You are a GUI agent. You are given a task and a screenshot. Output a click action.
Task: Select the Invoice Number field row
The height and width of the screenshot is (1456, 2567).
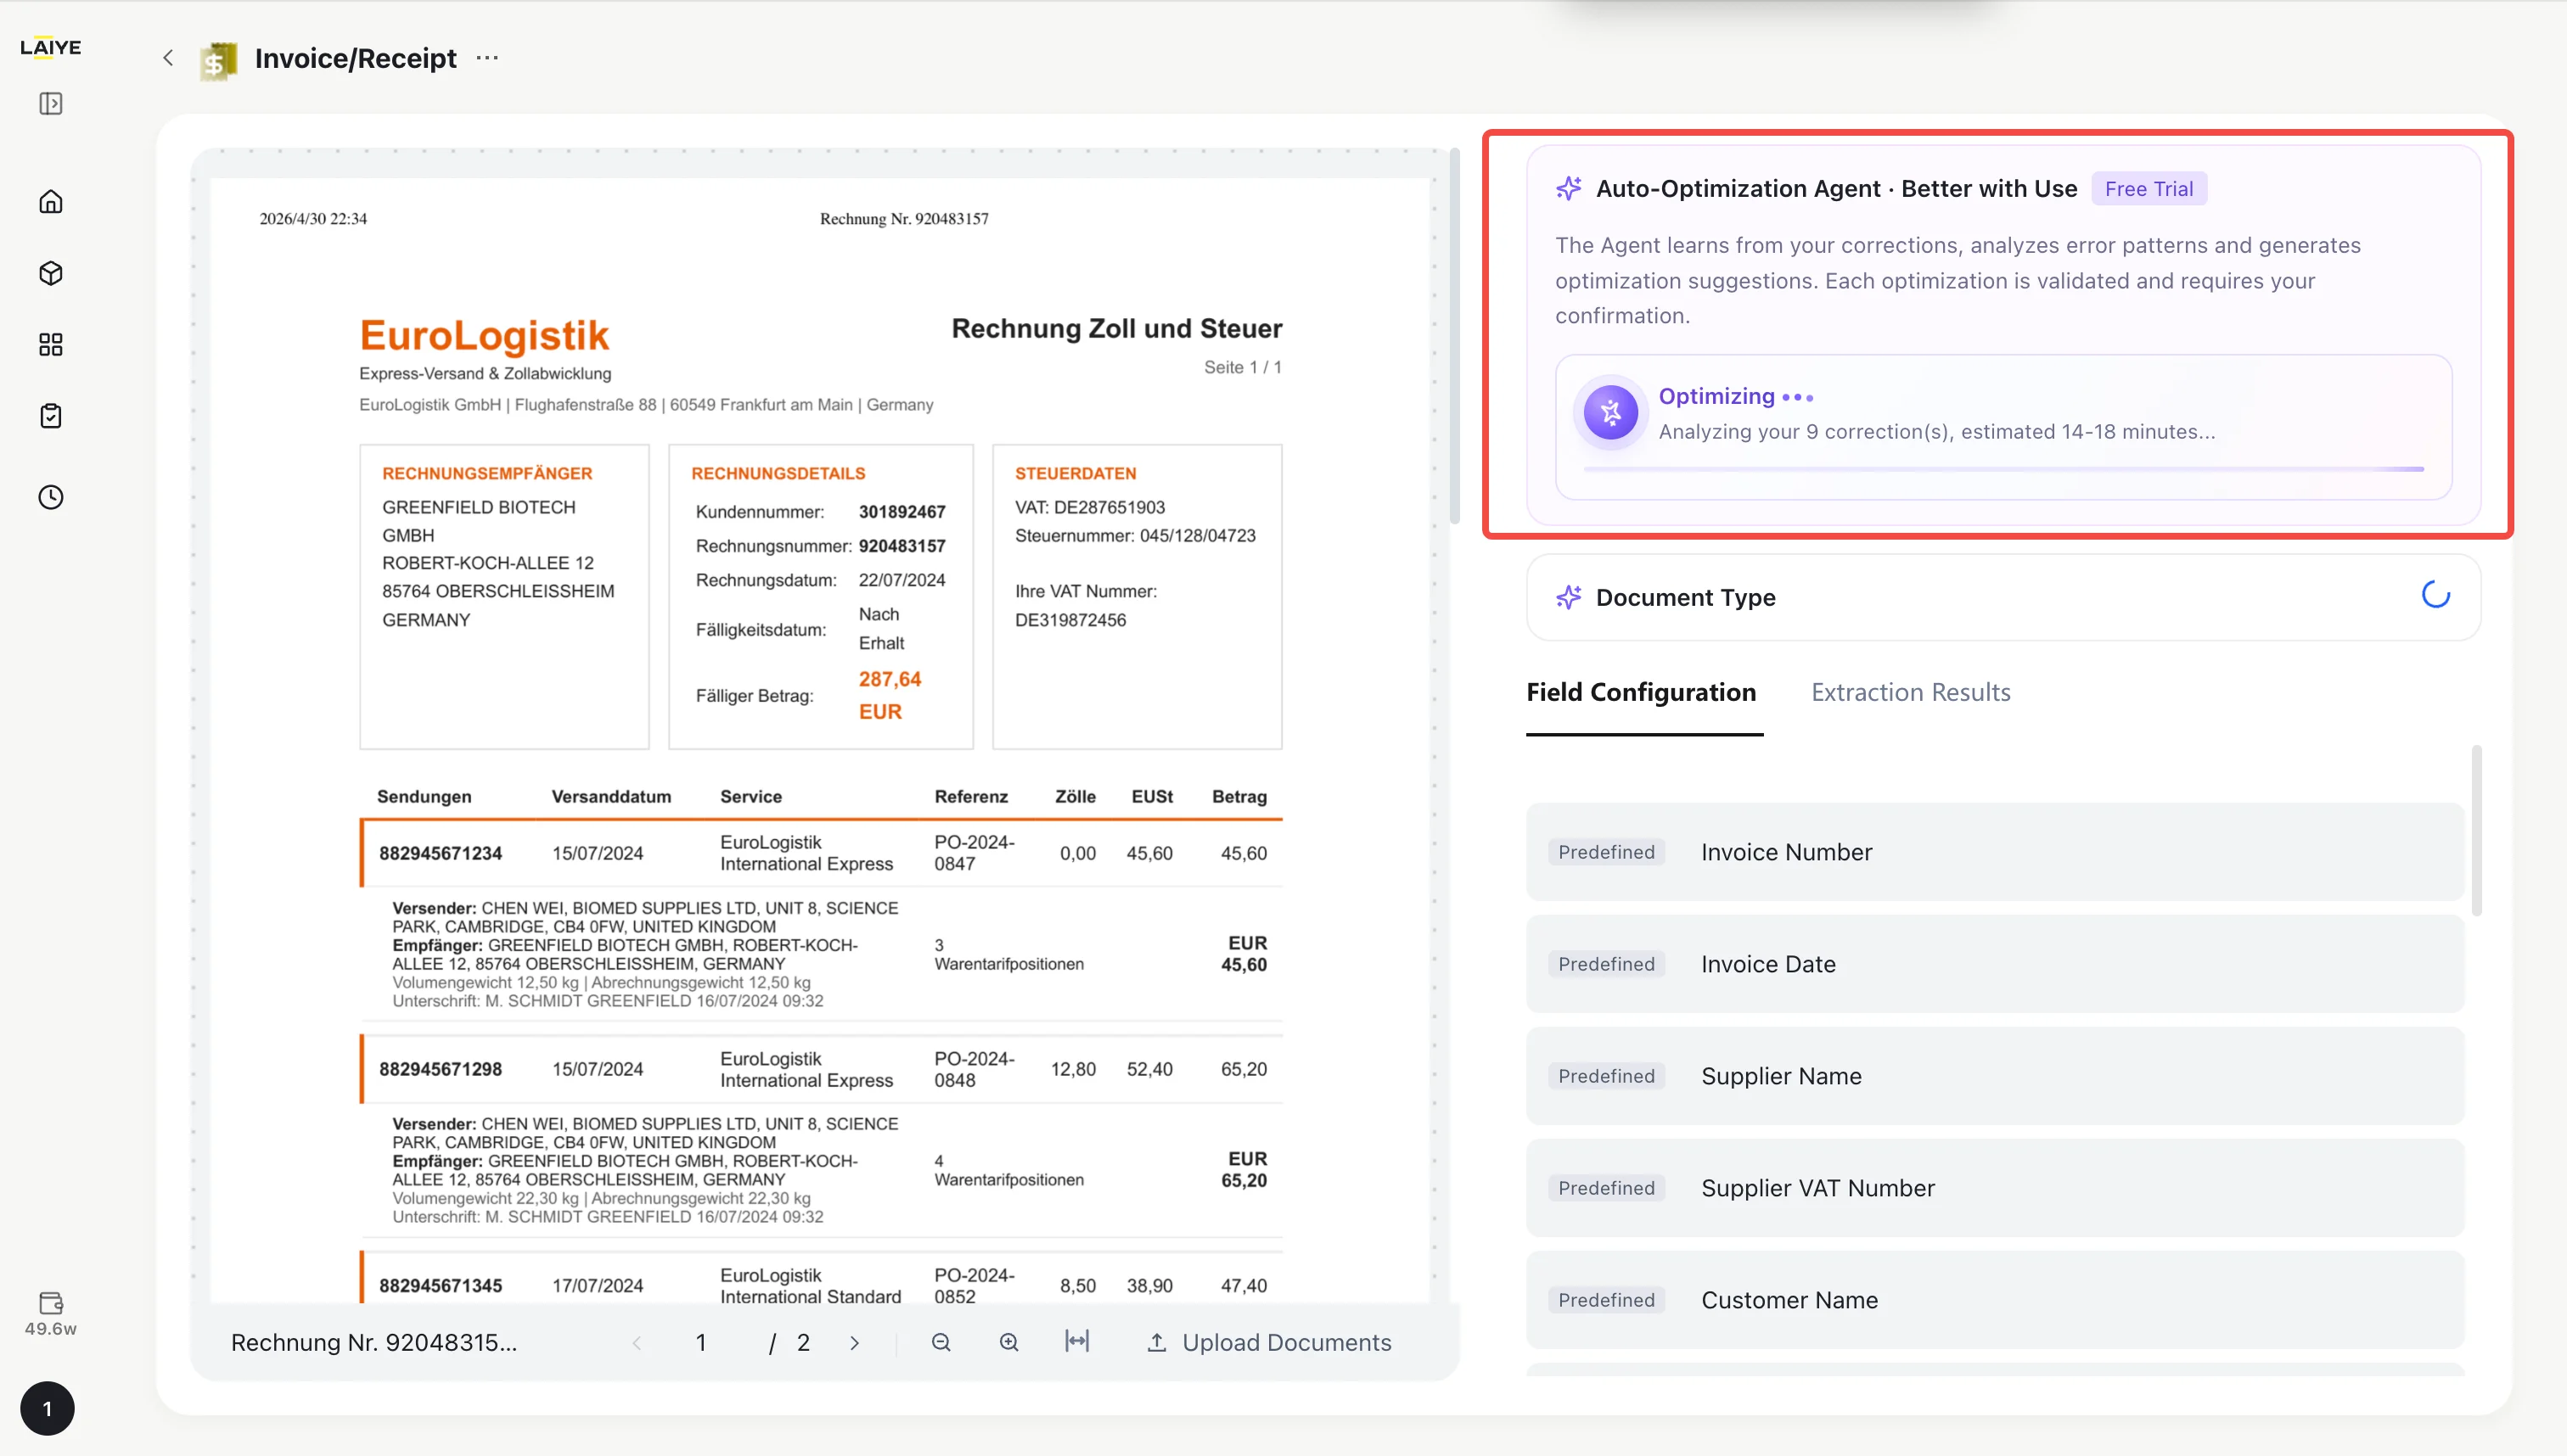pos(1995,852)
